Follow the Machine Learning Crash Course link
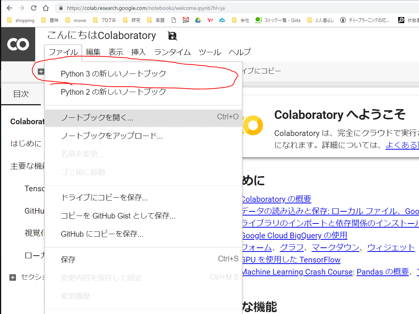Image resolution: width=419 pixels, height=314 pixels. point(297,272)
